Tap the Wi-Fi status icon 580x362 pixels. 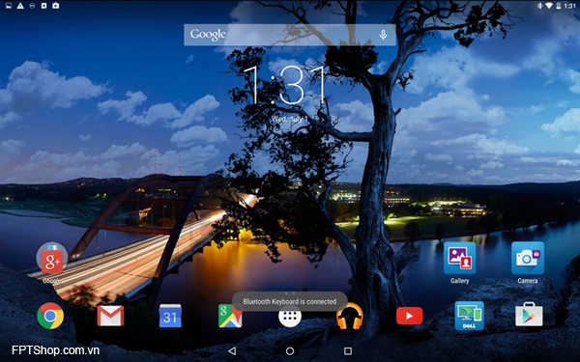(549, 6)
